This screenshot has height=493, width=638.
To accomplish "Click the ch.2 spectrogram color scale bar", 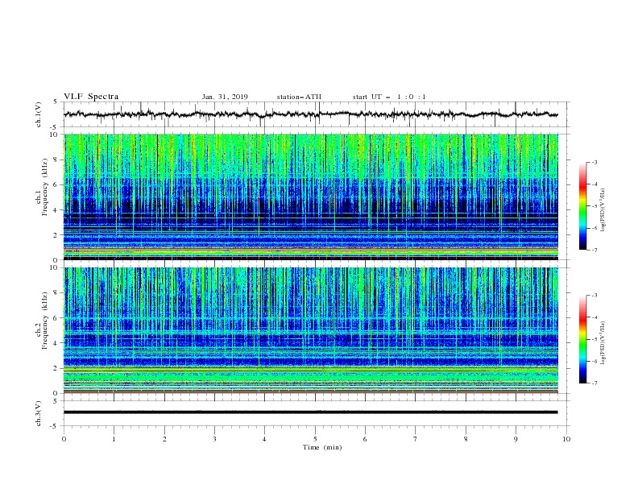I will click(x=583, y=339).
